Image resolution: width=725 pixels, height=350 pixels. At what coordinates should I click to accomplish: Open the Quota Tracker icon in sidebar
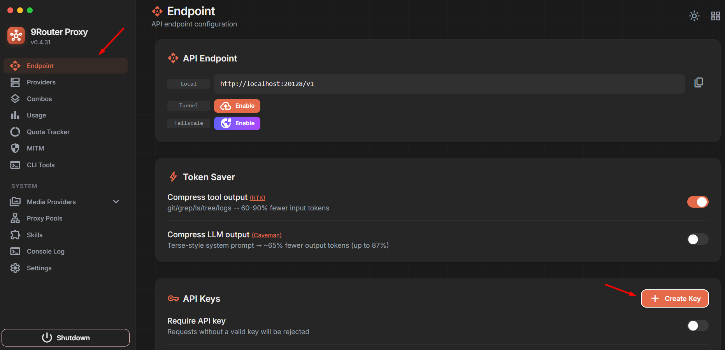[15, 132]
